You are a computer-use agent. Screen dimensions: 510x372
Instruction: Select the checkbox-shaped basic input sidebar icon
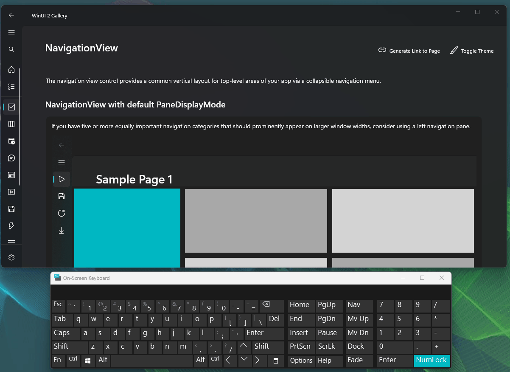pyautogui.click(x=11, y=107)
